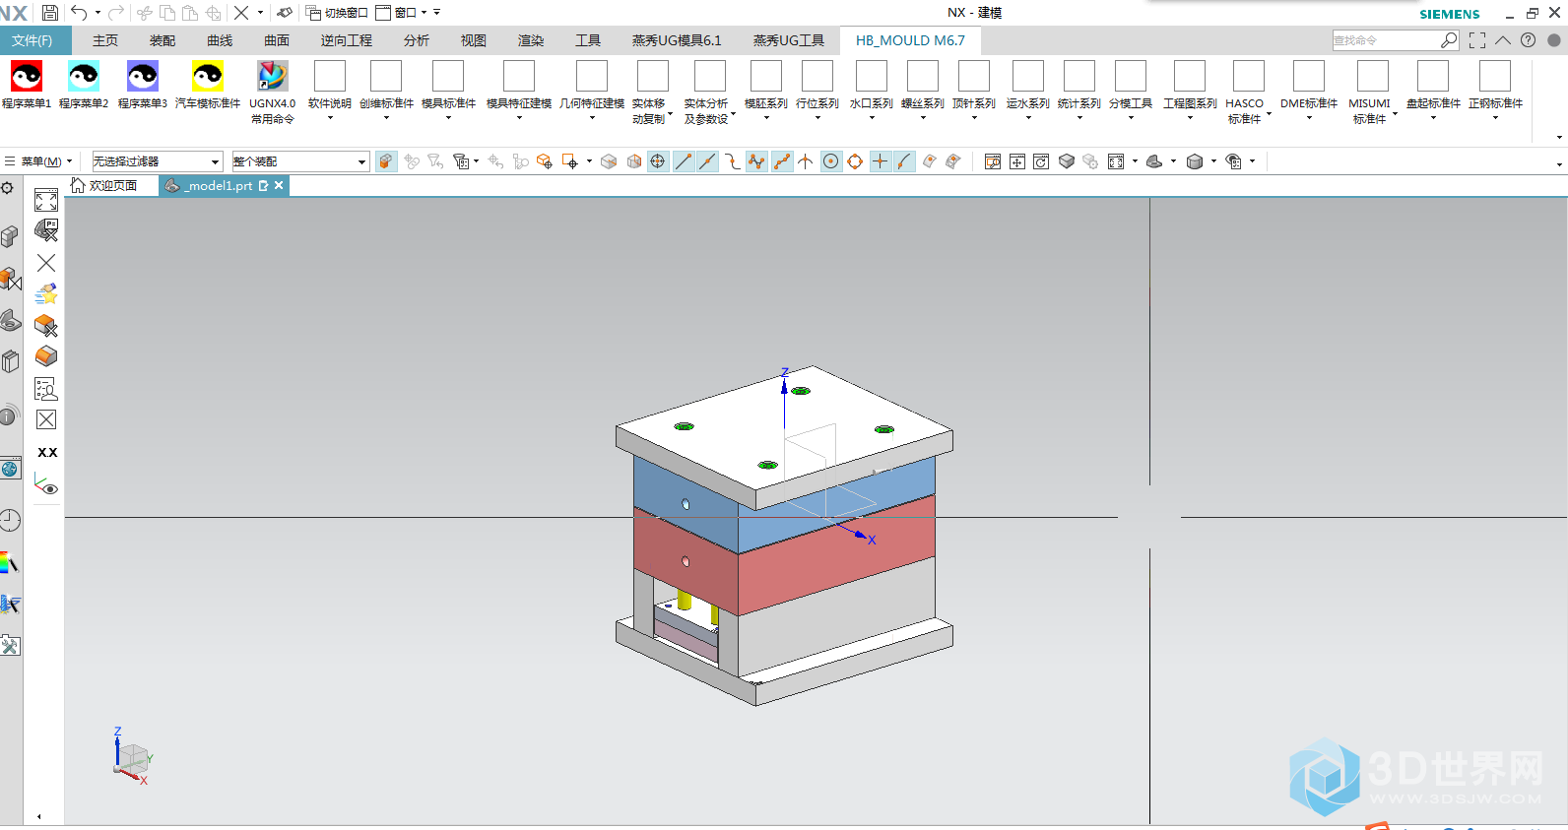This screenshot has width=1568, height=830.
Task: Toggle the snap arc center option
Action: point(831,161)
